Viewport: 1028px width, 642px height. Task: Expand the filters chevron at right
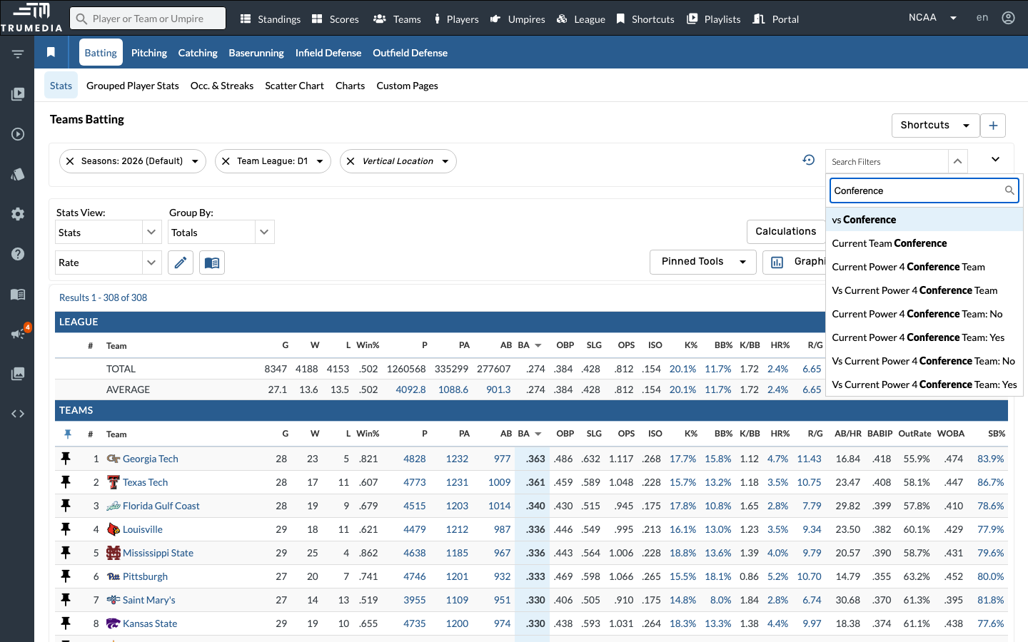[x=995, y=160]
